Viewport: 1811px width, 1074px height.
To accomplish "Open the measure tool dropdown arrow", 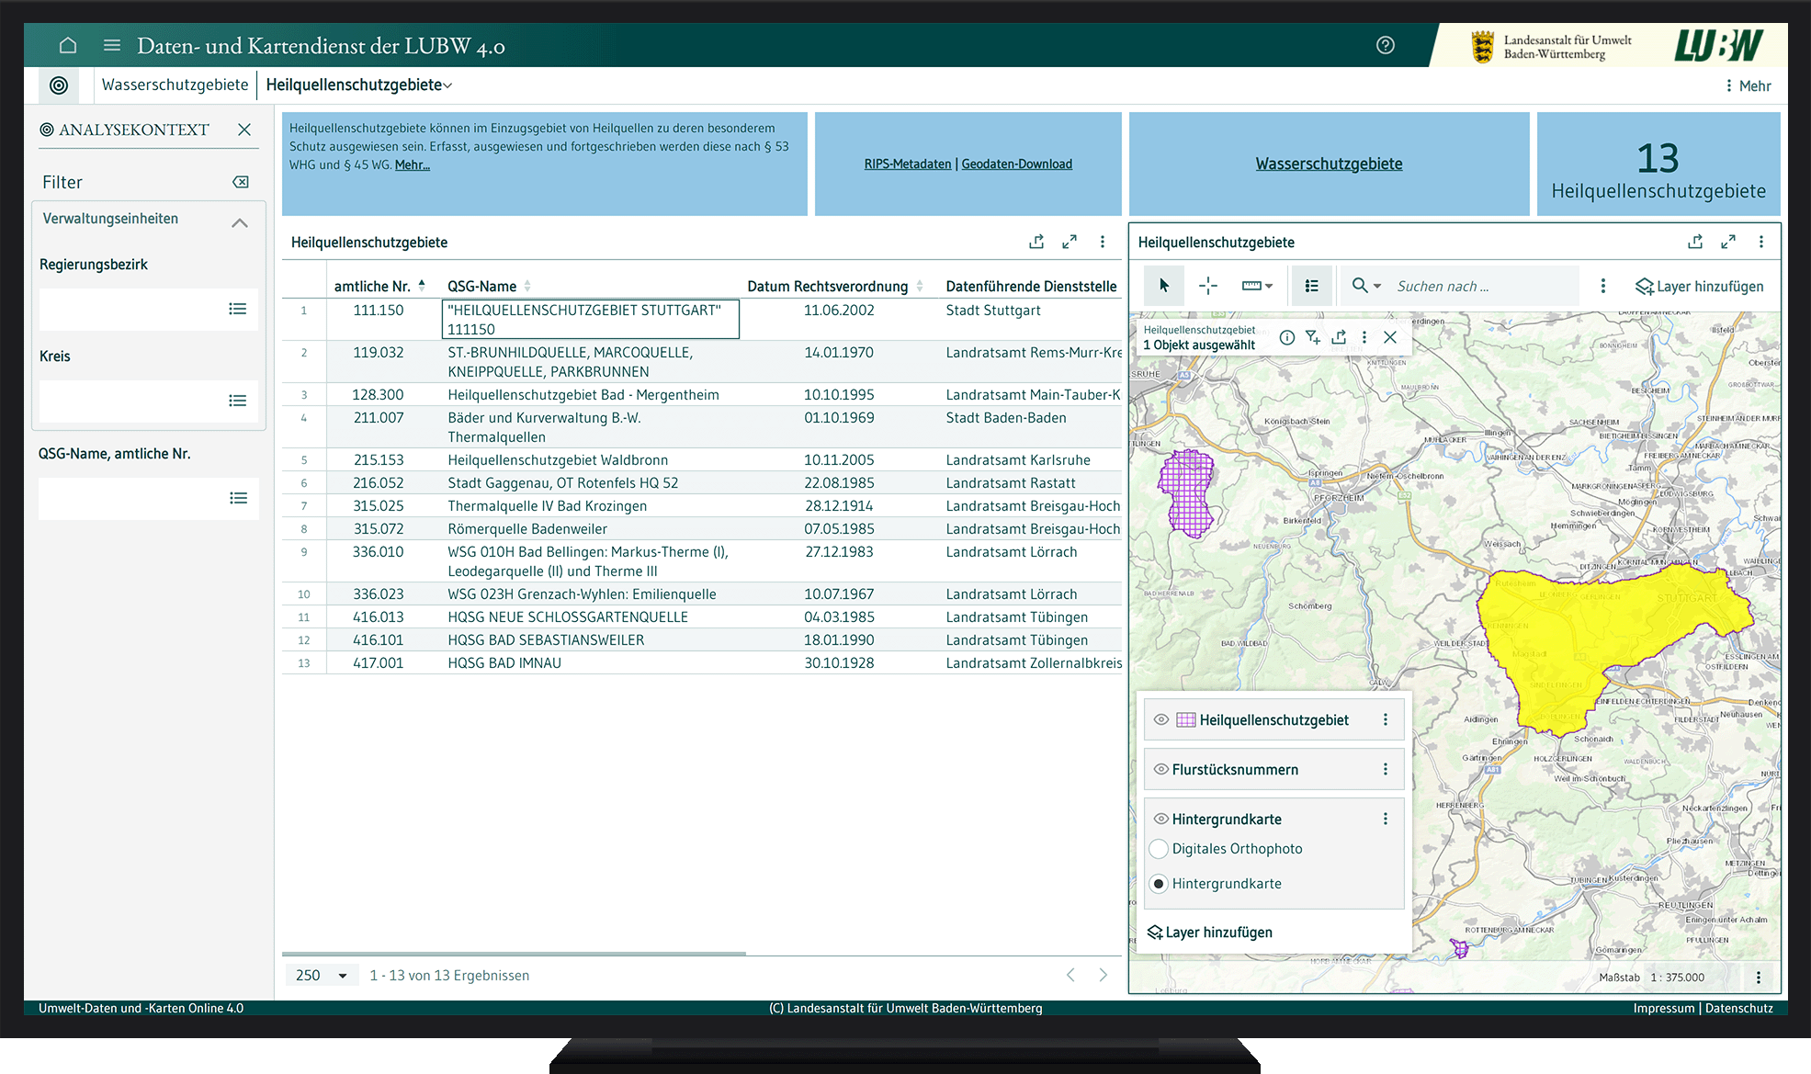I will (x=1269, y=286).
